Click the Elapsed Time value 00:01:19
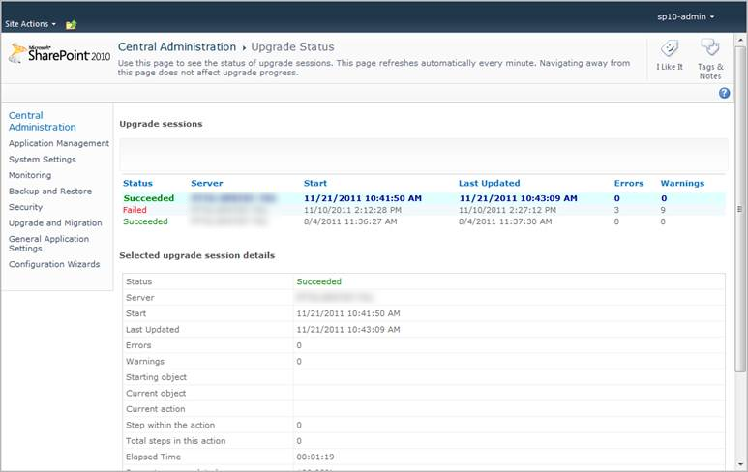 315,457
